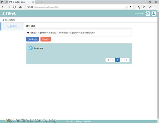Go to previous page in pagination

click(x=113, y=60)
